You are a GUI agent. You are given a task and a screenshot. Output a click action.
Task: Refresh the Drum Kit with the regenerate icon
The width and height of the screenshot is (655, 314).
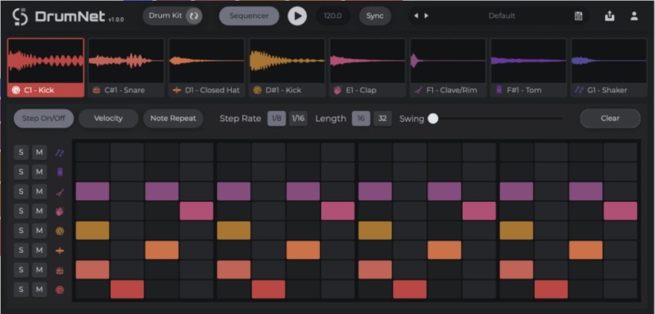click(x=194, y=16)
